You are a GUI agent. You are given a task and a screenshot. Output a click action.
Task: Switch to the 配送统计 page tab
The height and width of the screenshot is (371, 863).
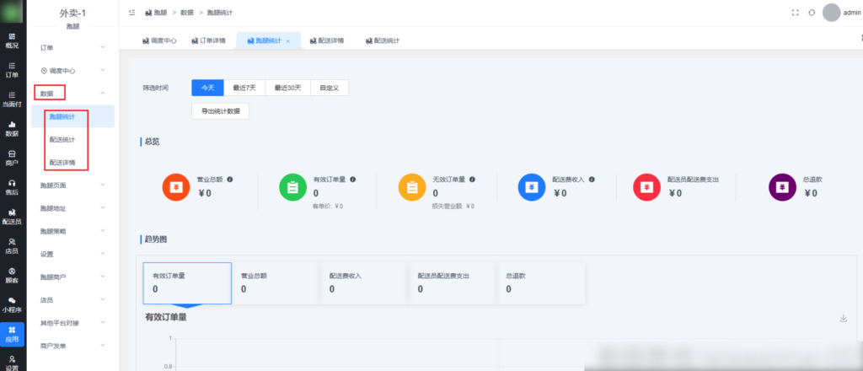pyautogui.click(x=383, y=40)
